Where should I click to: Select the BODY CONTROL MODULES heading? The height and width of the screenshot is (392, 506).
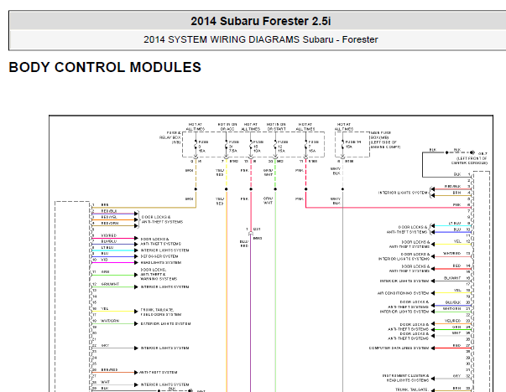105,67
